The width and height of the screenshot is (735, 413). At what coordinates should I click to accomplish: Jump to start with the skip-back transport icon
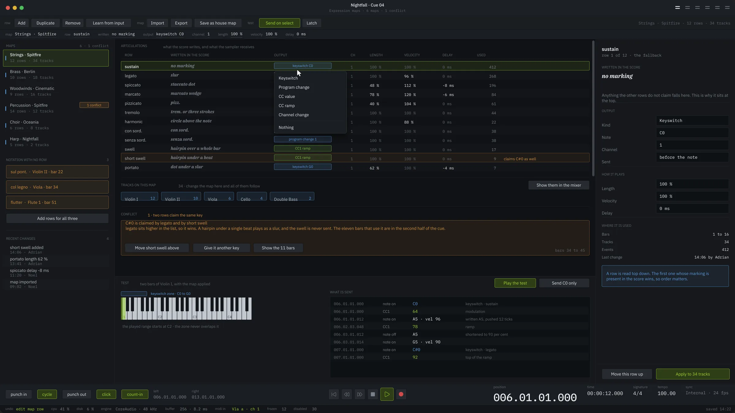(334, 394)
